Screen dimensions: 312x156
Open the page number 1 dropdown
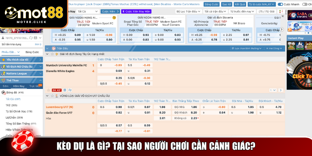tap(273, 90)
